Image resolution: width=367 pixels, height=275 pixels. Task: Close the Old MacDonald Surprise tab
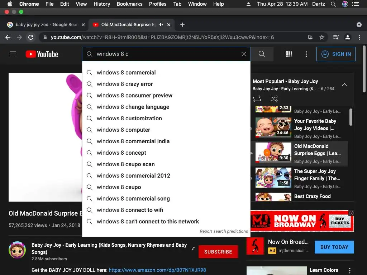tap(169, 25)
